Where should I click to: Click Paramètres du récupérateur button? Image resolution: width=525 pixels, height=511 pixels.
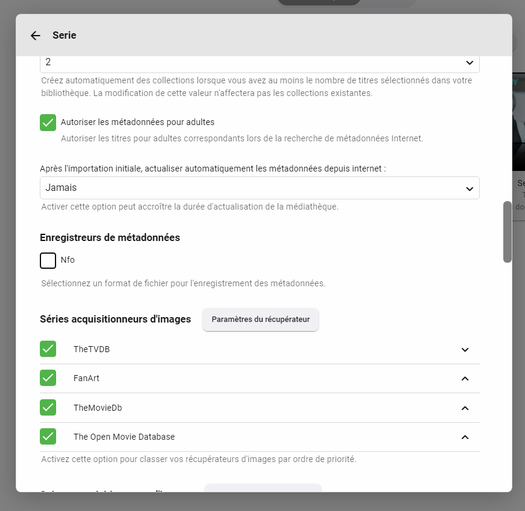point(261,320)
